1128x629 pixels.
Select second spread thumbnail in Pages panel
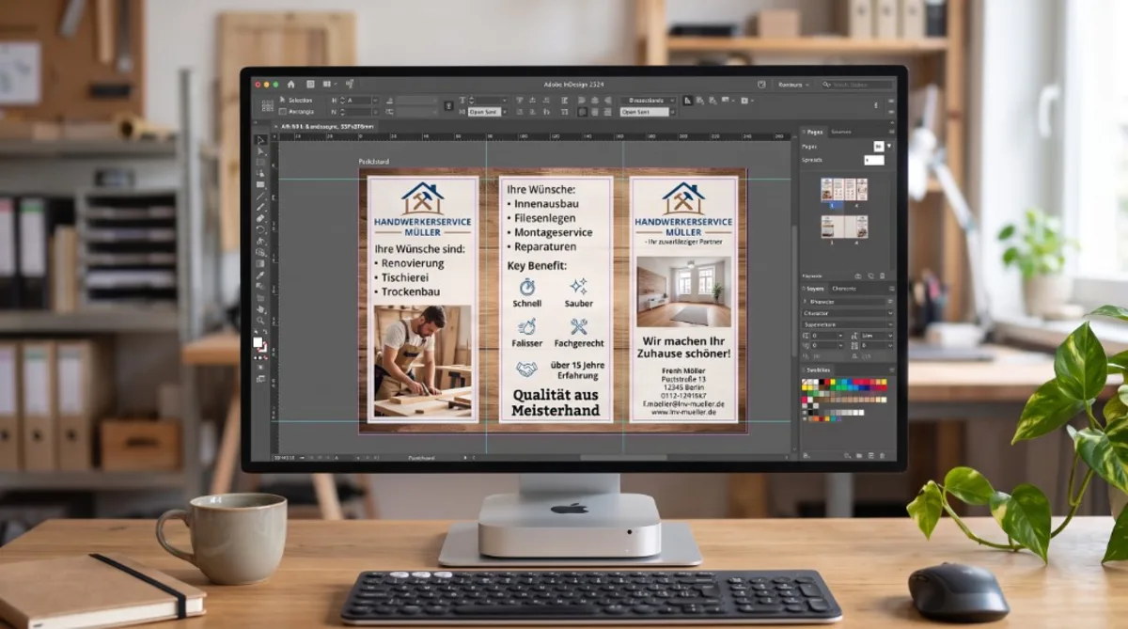[x=844, y=227]
